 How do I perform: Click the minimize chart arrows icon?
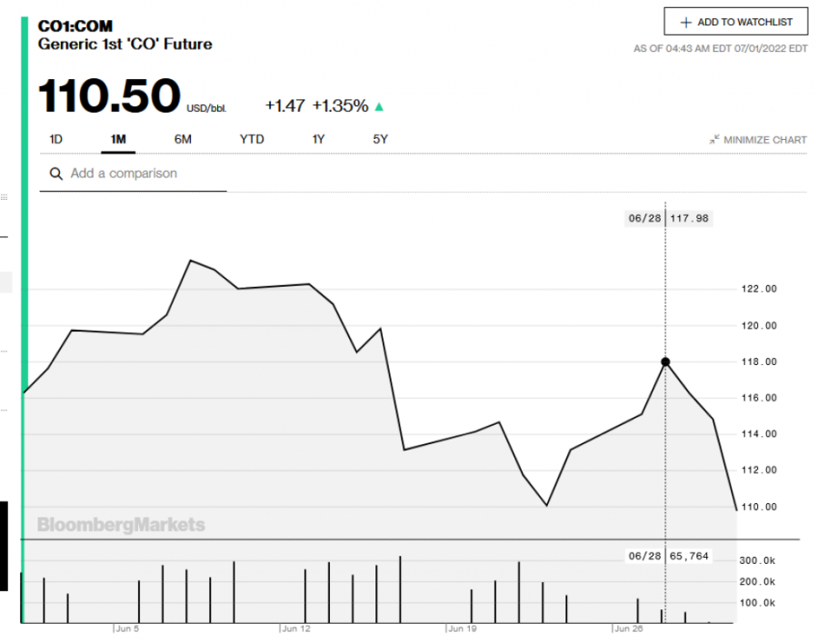point(714,140)
